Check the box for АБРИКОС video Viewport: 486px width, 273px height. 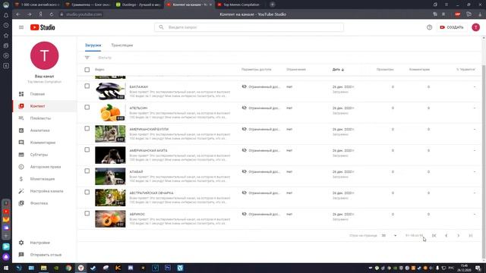[87, 213]
